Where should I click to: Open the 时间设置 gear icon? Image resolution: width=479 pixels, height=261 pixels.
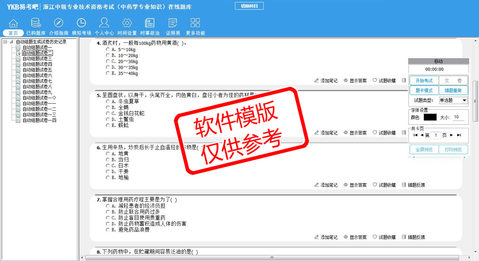pos(127,23)
